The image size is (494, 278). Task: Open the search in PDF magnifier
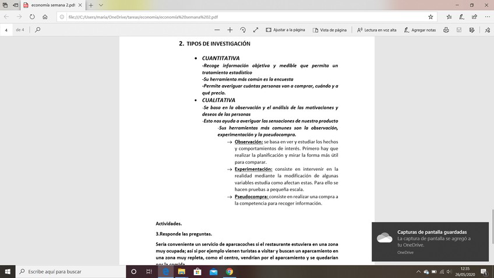[x=37, y=30]
